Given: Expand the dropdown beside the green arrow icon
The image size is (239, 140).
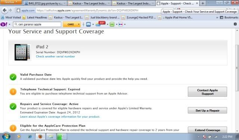Looking at the screenshot, I should pos(117,24).
